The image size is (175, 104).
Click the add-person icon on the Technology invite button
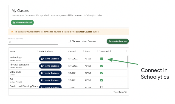[x=42, y=59]
